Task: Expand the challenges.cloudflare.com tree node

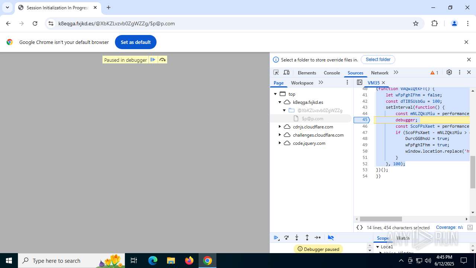Action: (280, 135)
